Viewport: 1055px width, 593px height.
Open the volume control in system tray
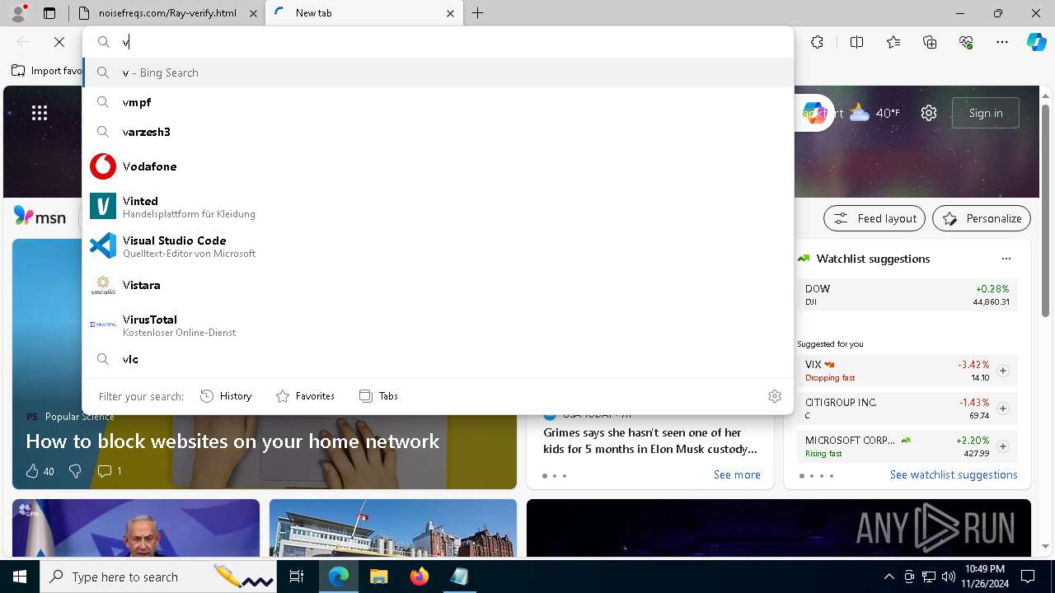click(949, 577)
